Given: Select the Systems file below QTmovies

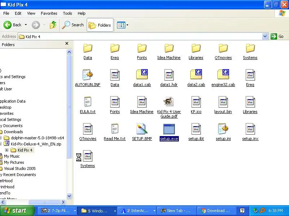Looking at the screenshot, I should point(88,156).
